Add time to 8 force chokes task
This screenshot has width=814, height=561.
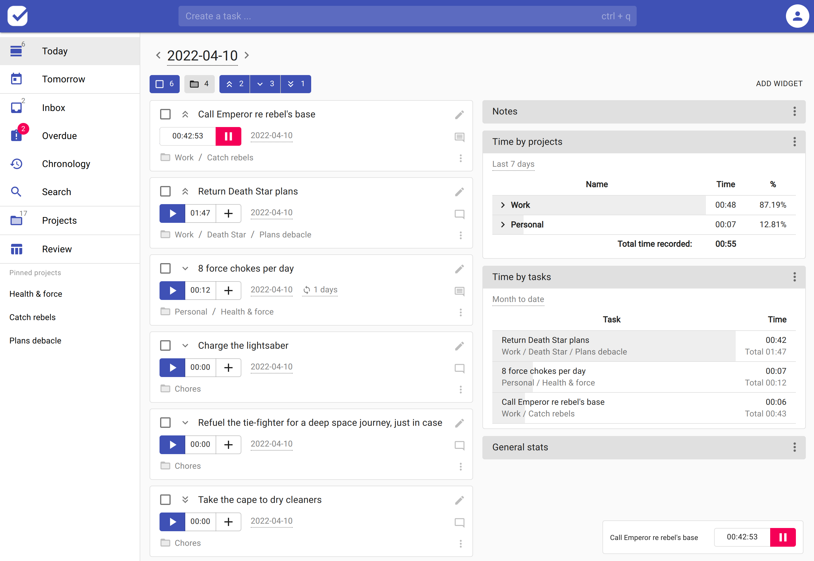(228, 290)
